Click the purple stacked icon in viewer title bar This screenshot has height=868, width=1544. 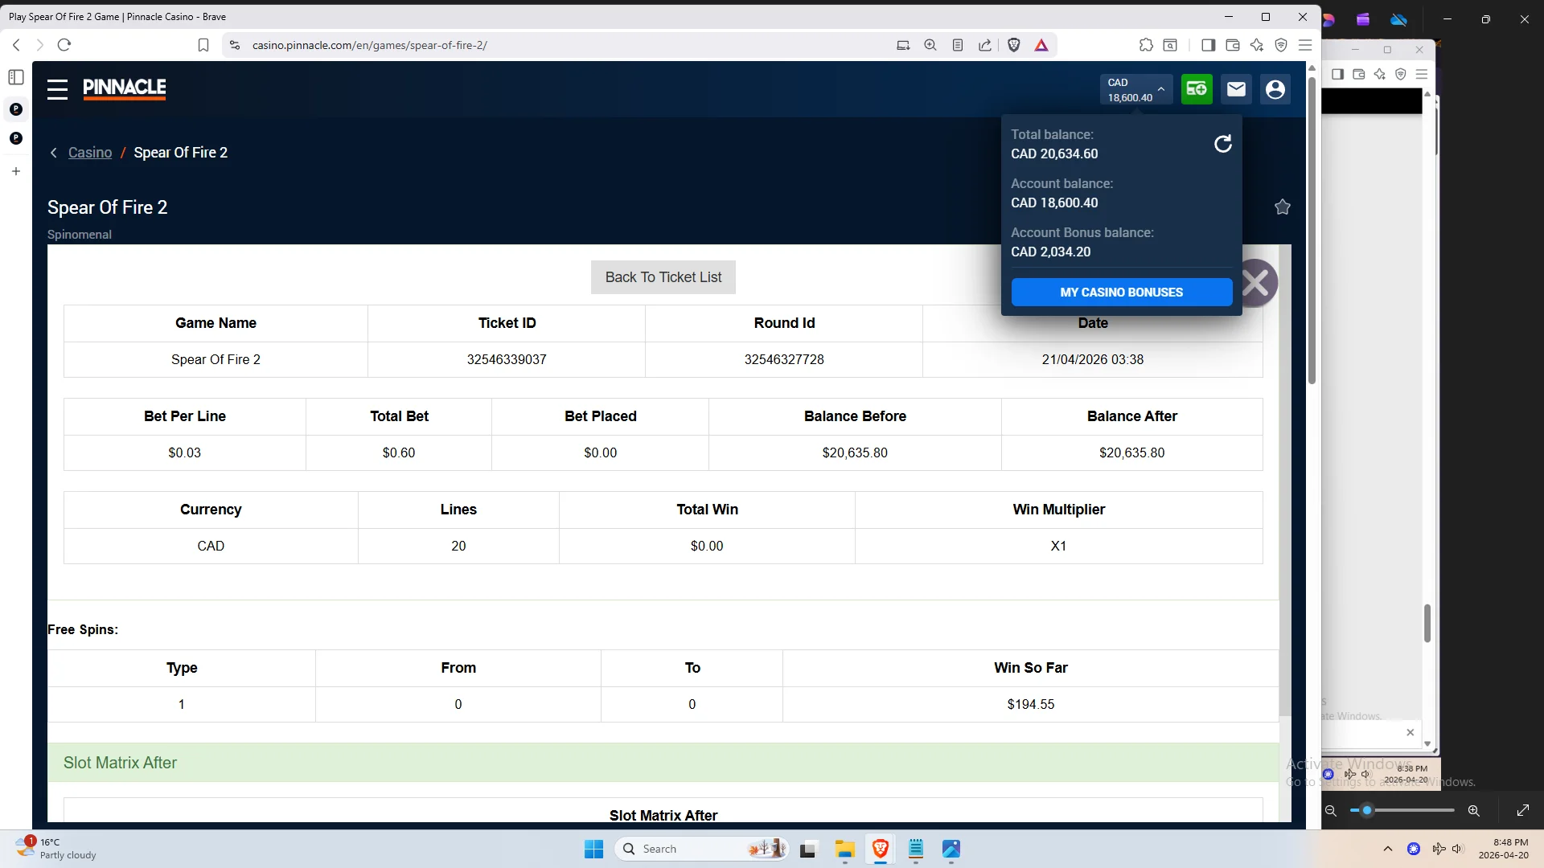point(1363,19)
